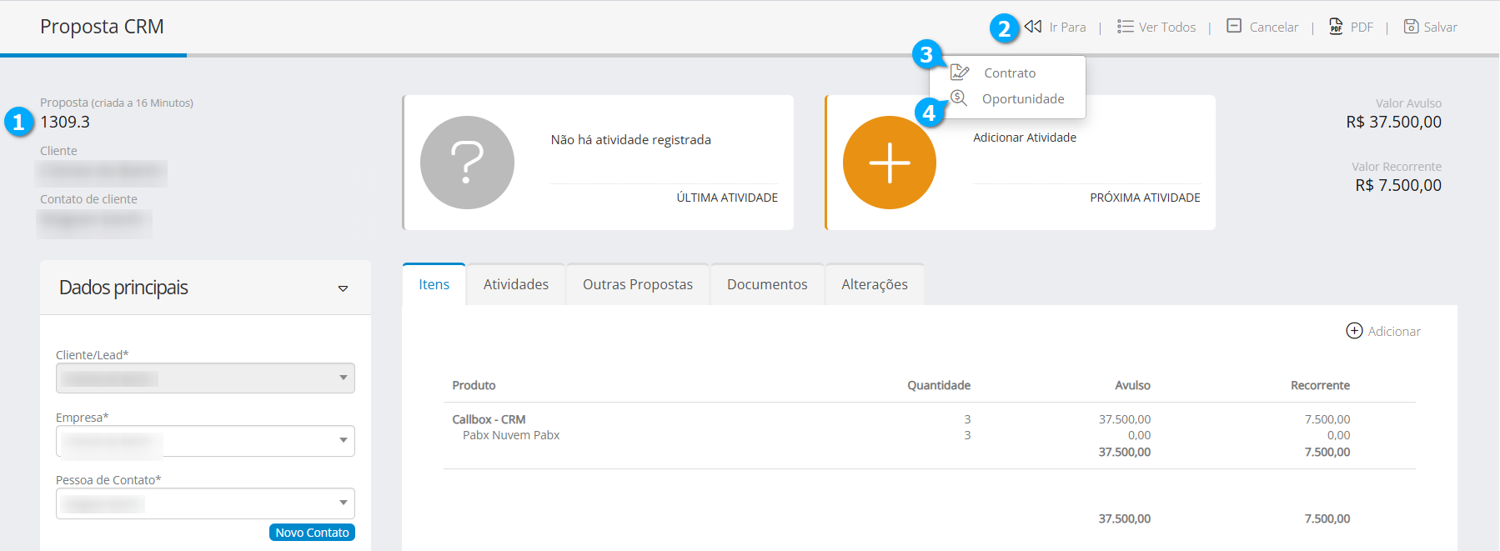Click the Ver Todos list icon
Screen dimensions: 1500x551
(1125, 27)
